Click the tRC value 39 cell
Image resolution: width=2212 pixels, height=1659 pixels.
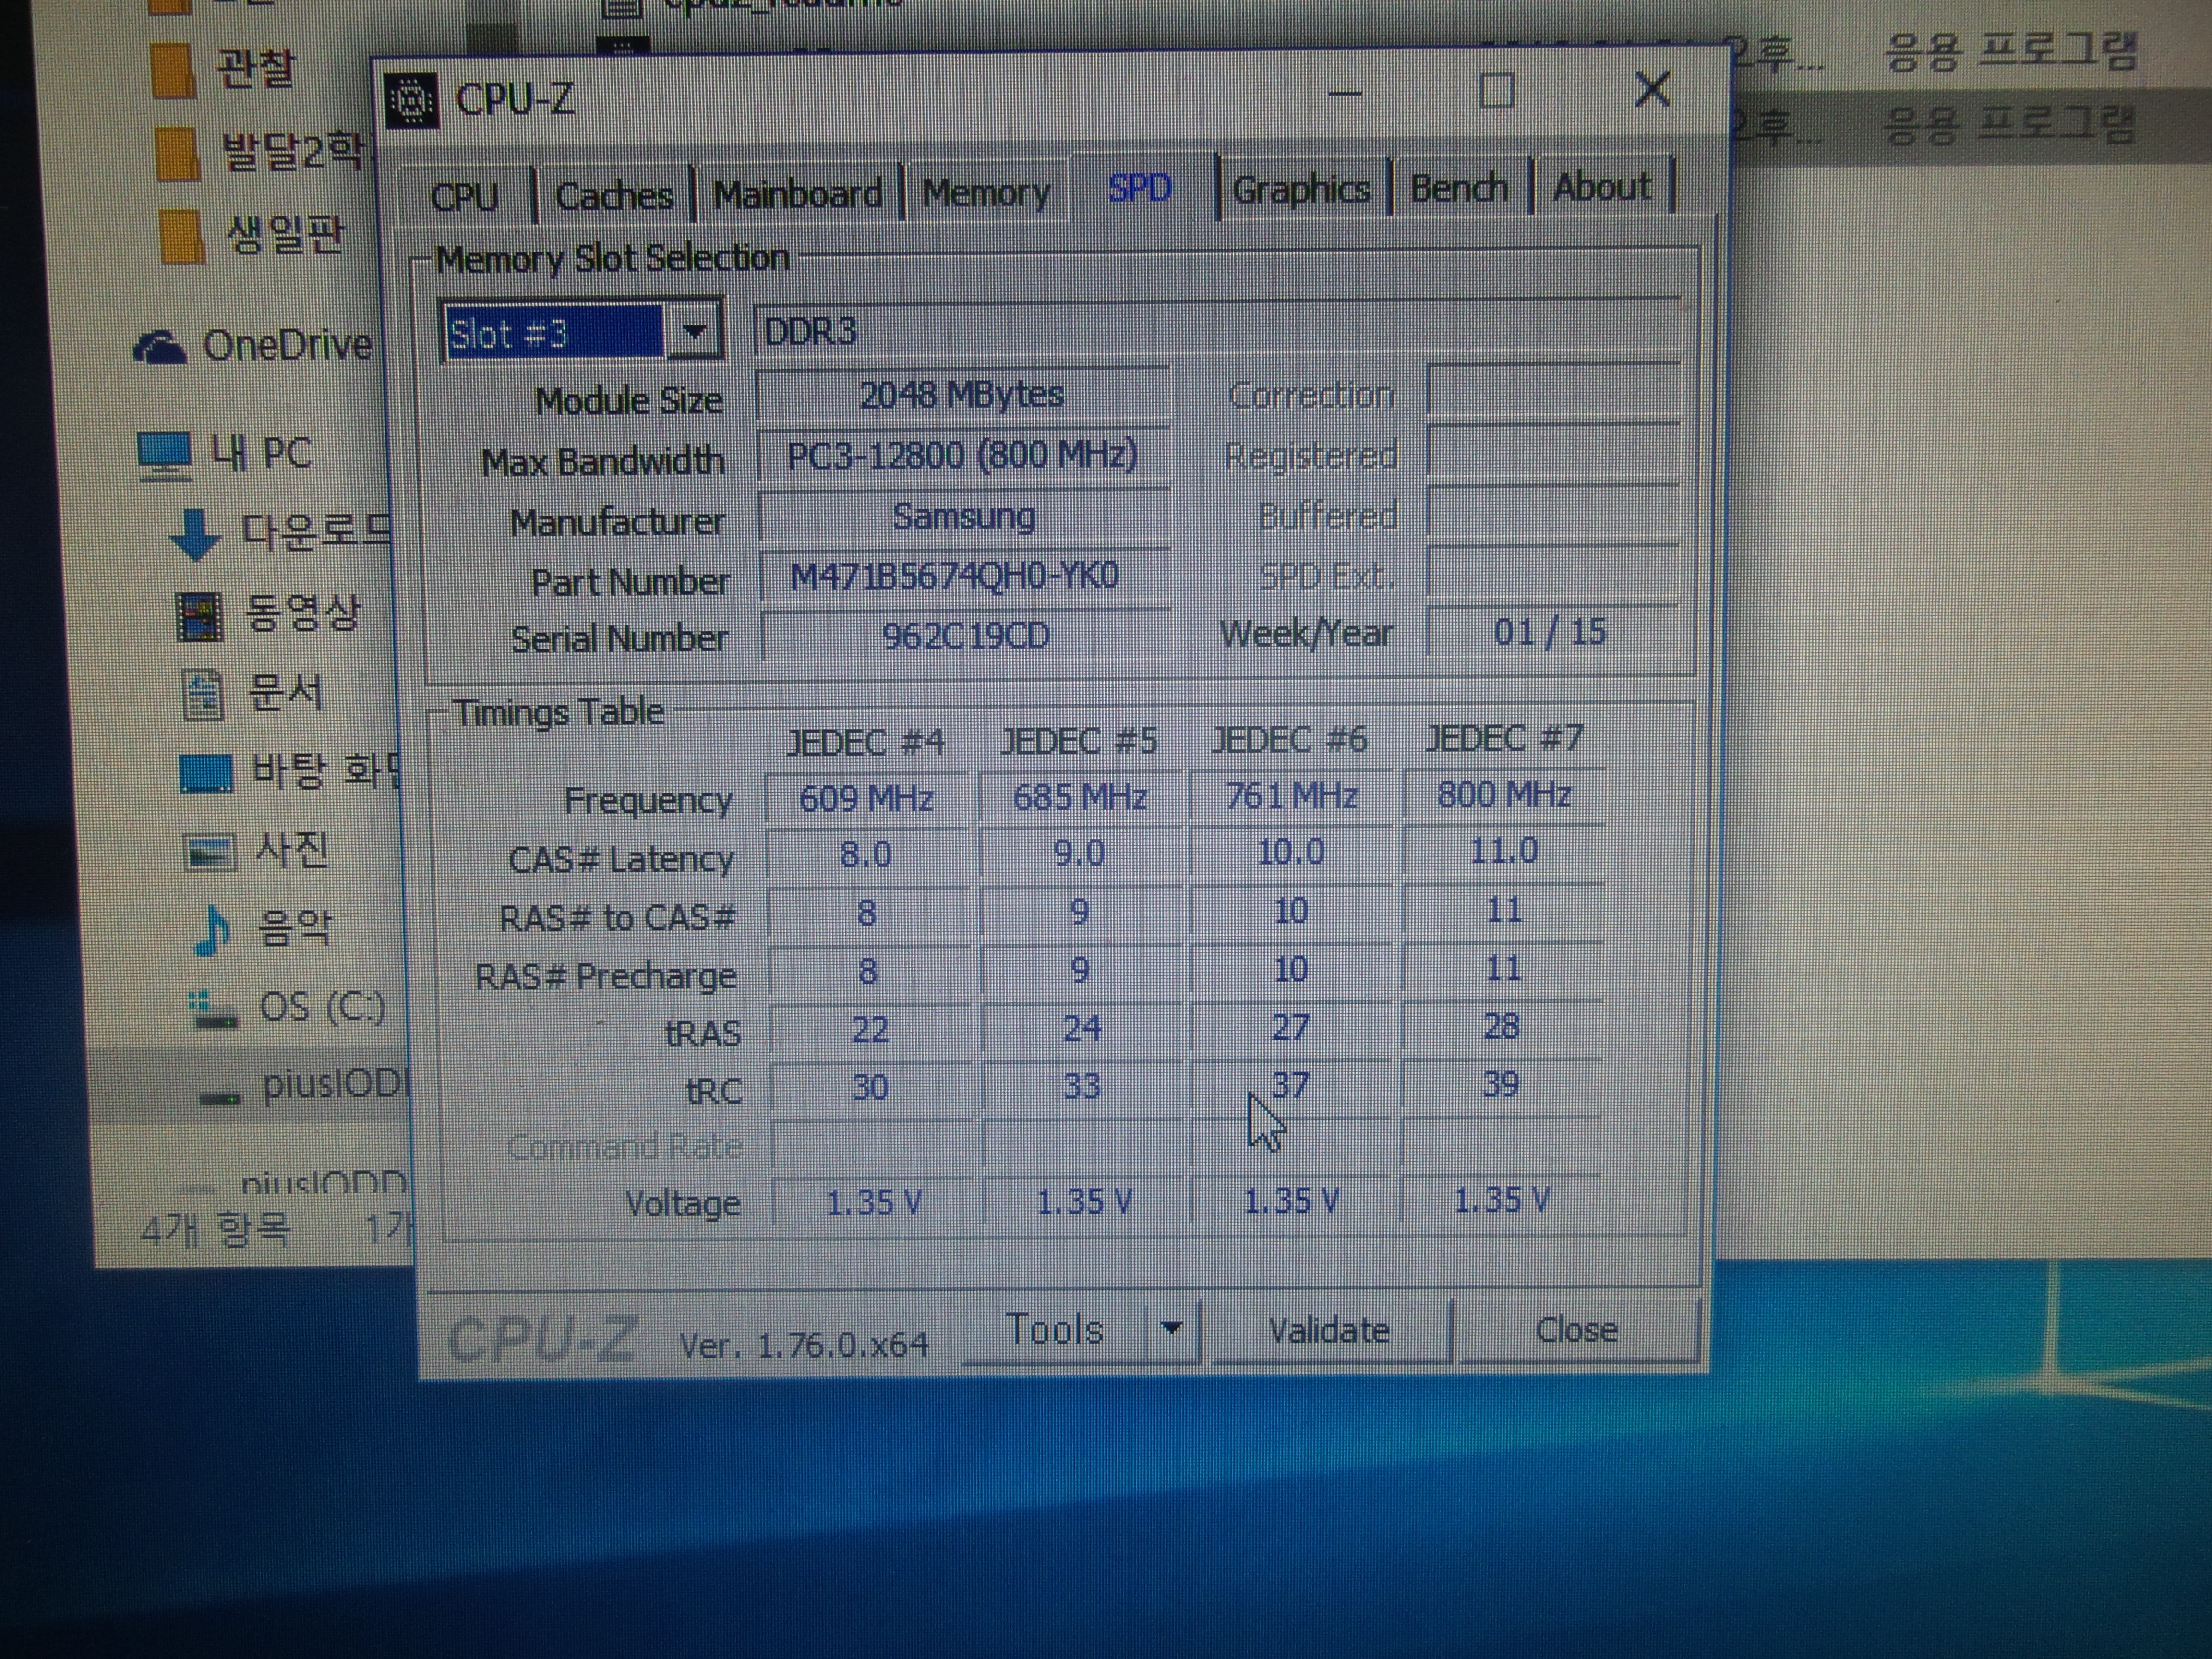(1500, 1084)
